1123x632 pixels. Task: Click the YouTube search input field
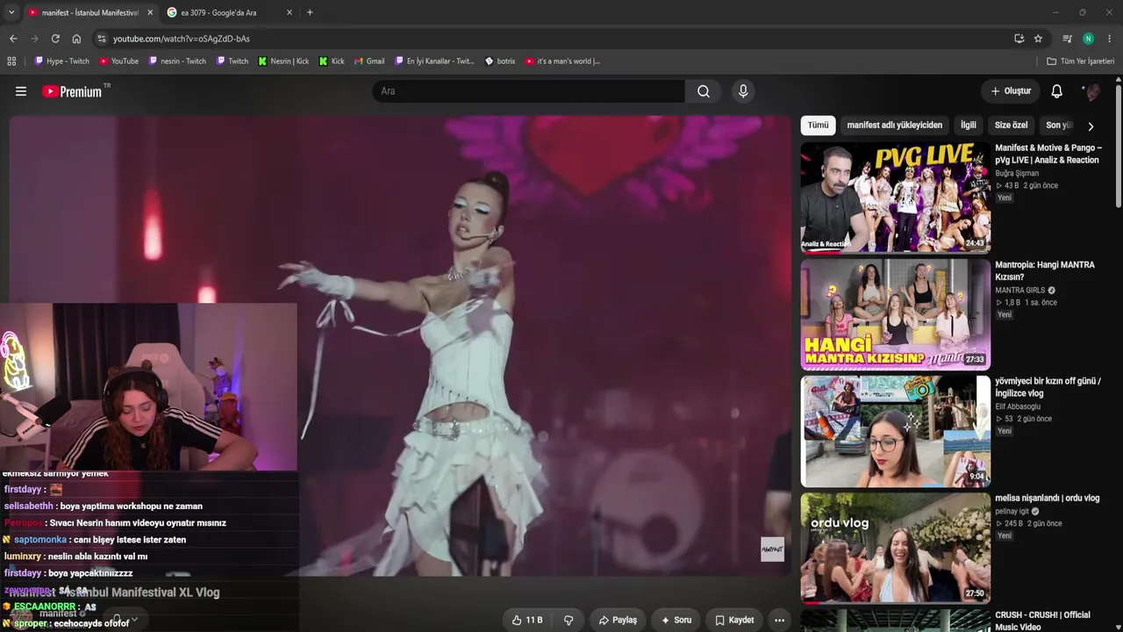[x=529, y=91]
